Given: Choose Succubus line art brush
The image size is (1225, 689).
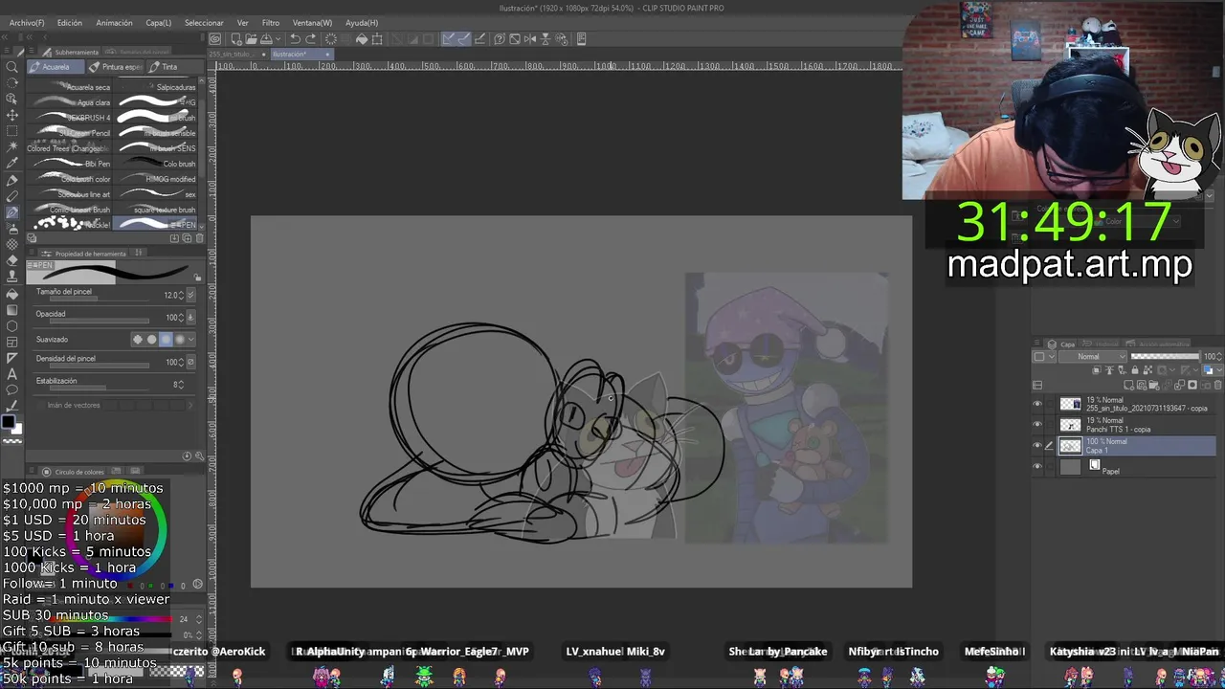Looking at the screenshot, I should pos(70,194).
